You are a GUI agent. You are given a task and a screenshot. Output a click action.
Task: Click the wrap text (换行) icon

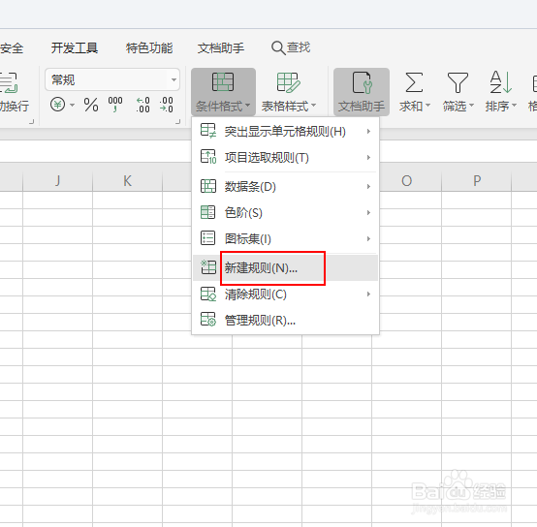click(9, 82)
